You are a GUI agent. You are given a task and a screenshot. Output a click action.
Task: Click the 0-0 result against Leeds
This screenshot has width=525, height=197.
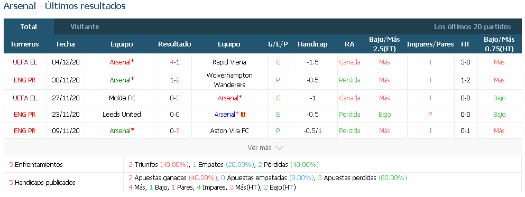pos(175,115)
